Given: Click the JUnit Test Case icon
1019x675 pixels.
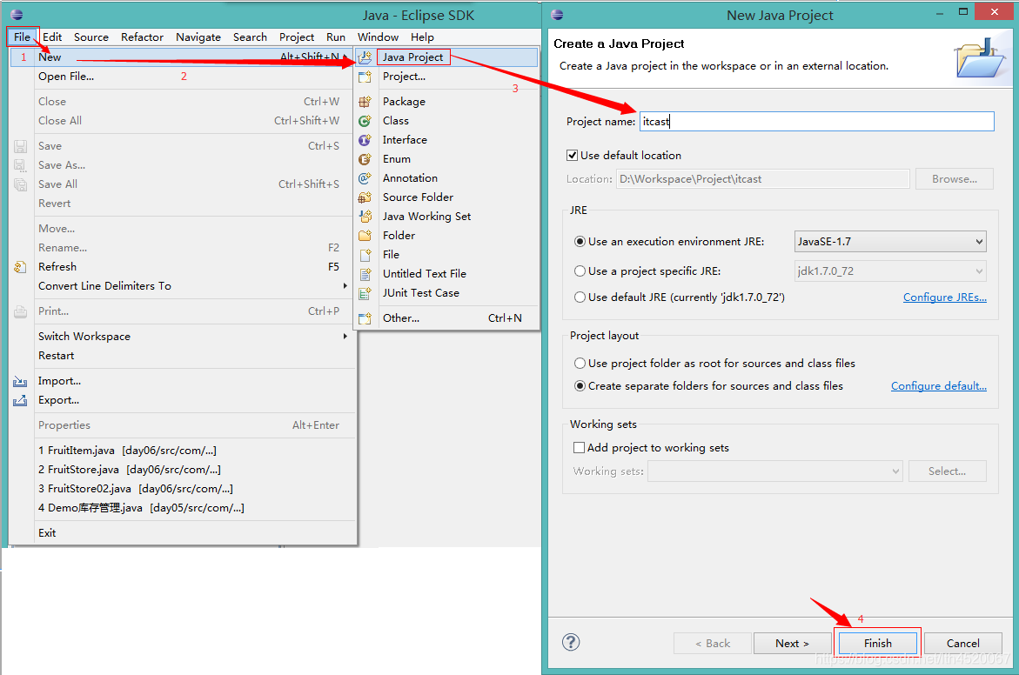Looking at the screenshot, I should (x=365, y=293).
